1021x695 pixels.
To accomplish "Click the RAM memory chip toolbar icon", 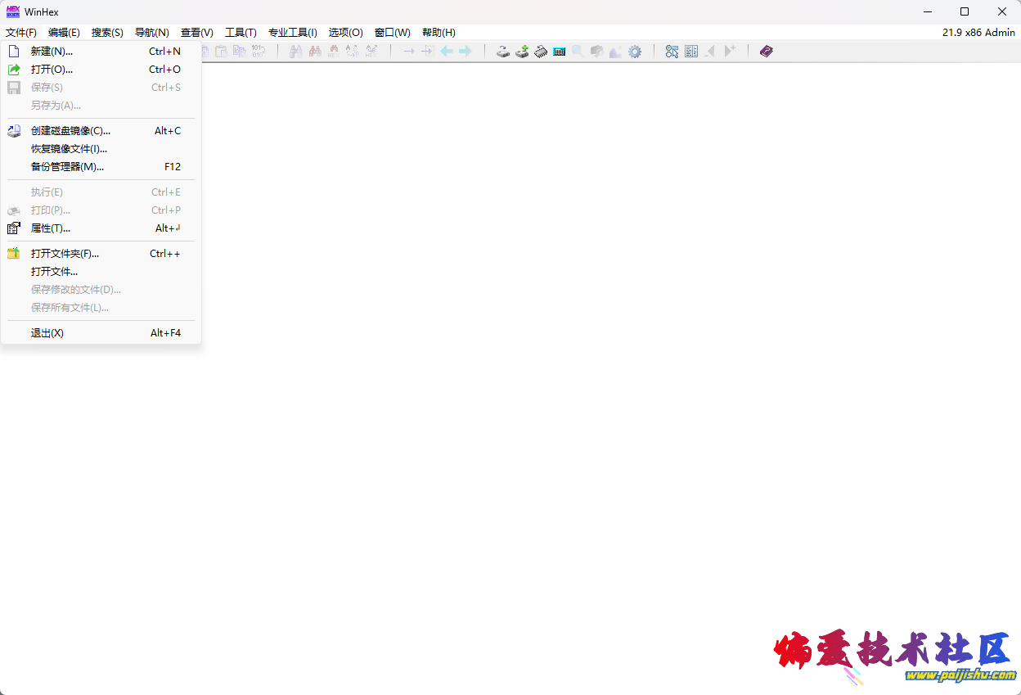I will click(541, 51).
